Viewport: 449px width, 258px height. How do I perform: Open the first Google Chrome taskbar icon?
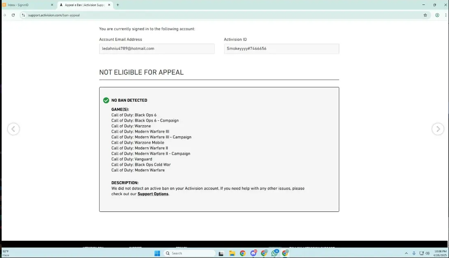click(x=242, y=254)
